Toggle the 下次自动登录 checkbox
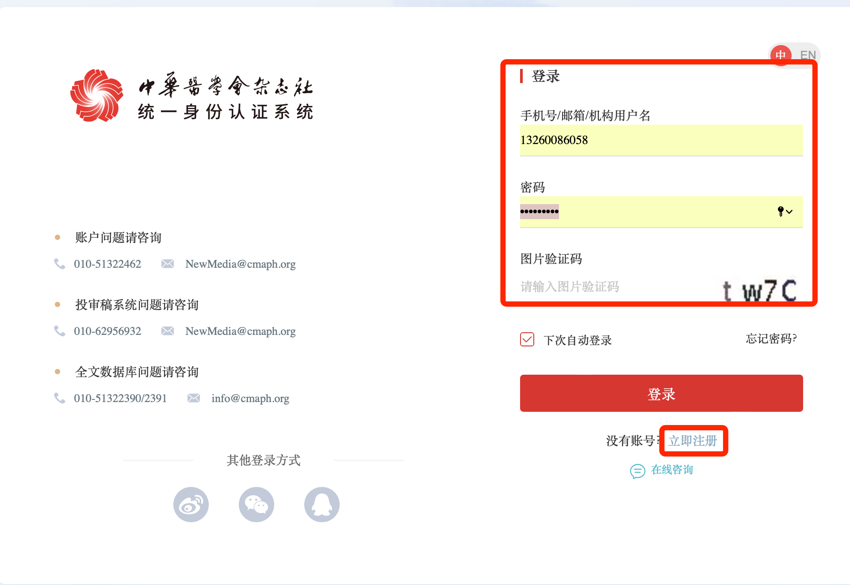Image resolution: width=850 pixels, height=585 pixels. (527, 339)
